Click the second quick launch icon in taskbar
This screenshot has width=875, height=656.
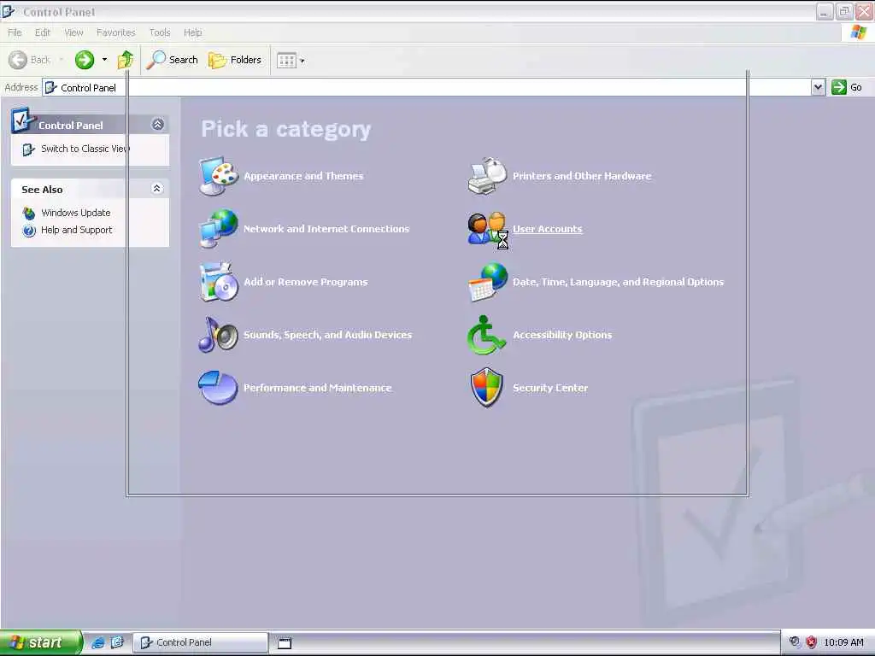coord(117,642)
